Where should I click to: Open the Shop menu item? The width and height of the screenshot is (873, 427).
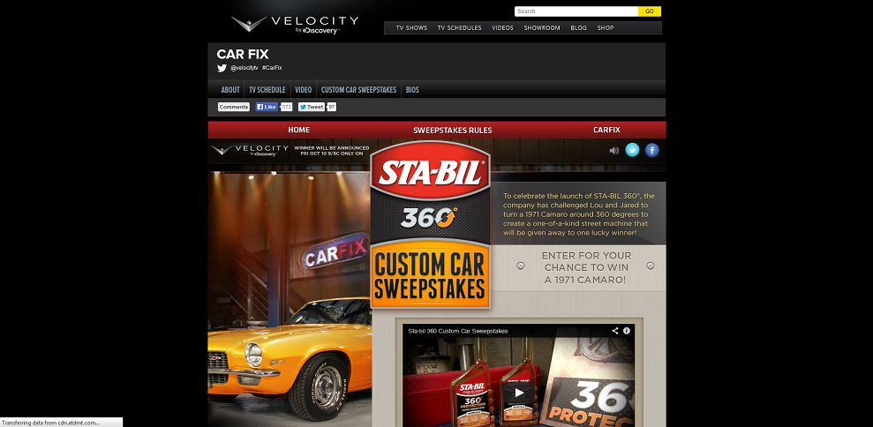[x=606, y=28]
